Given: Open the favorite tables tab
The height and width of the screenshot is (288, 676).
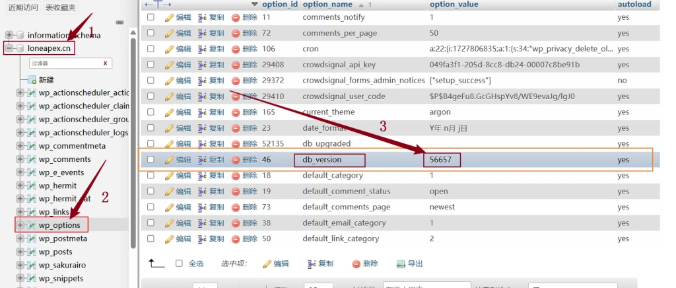Looking at the screenshot, I should tap(61, 7).
